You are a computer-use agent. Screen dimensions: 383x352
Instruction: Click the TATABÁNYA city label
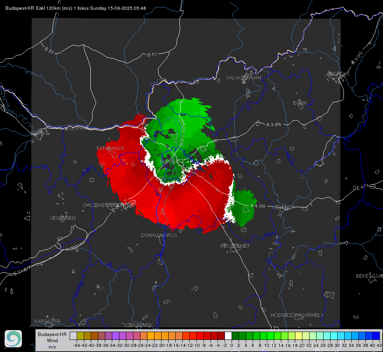(110, 148)
